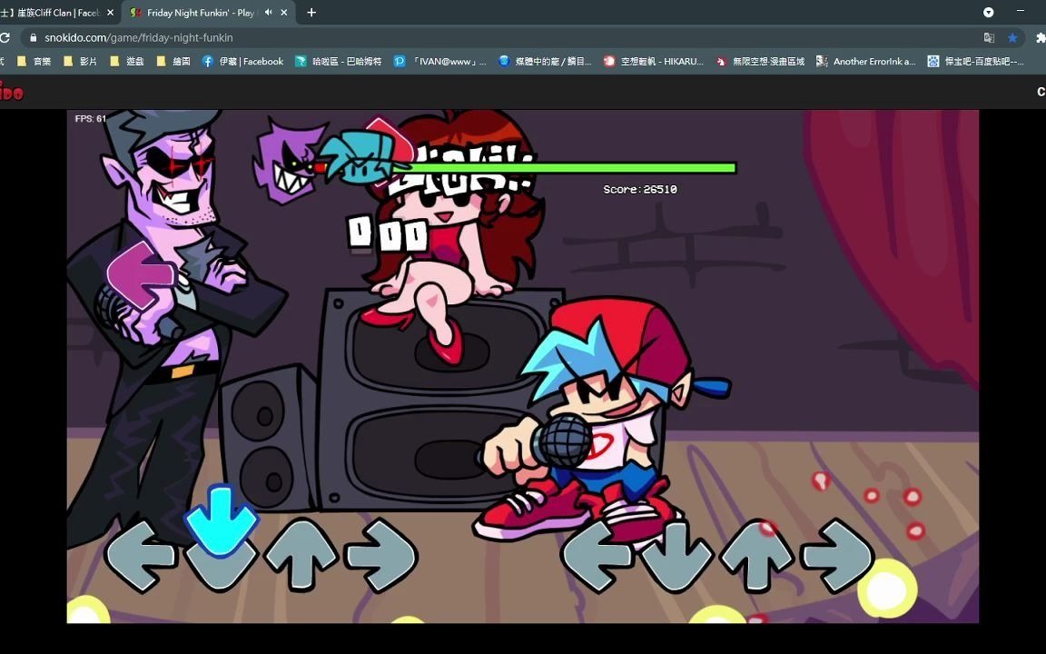Image resolution: width=1046 pixels, height=654 pixels.
Task: Click the player's right arrow receptor
Action: tap(837, 555)
